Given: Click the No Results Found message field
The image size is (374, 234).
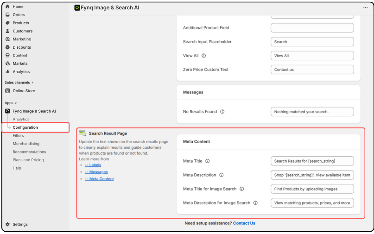Looking at the screenshot, I should 312,111.
